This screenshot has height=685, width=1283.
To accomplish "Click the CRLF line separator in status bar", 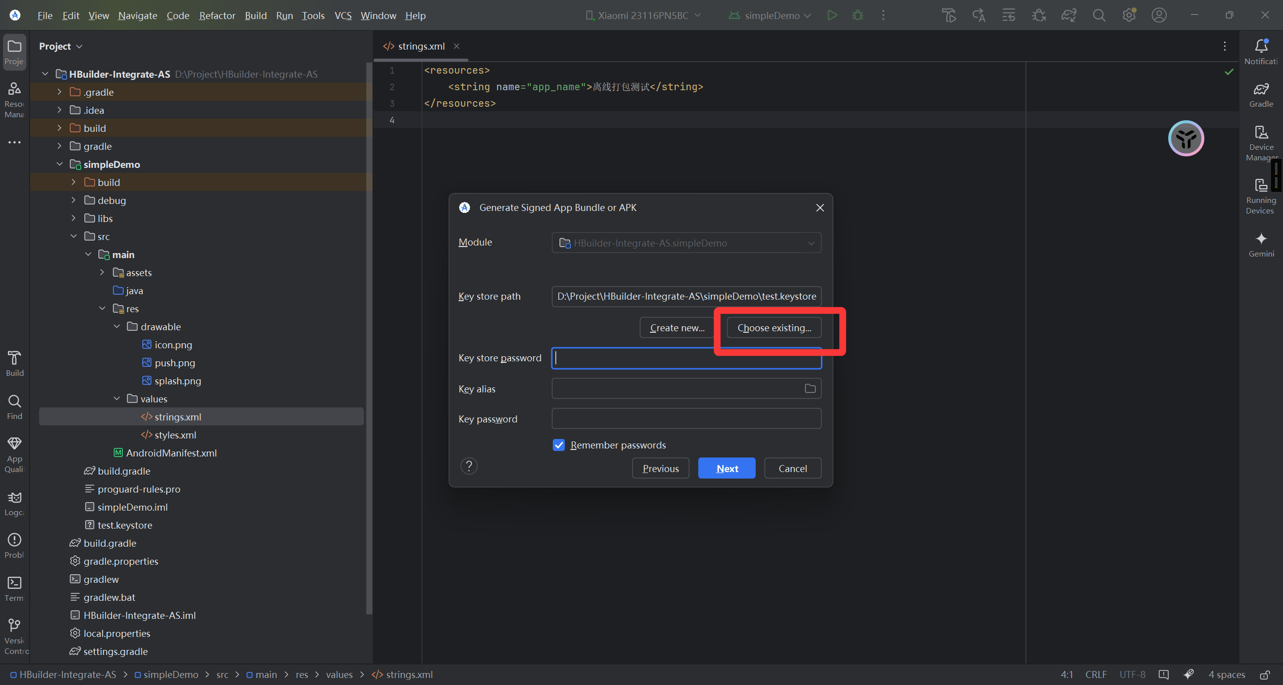I will pos(1096,674).
